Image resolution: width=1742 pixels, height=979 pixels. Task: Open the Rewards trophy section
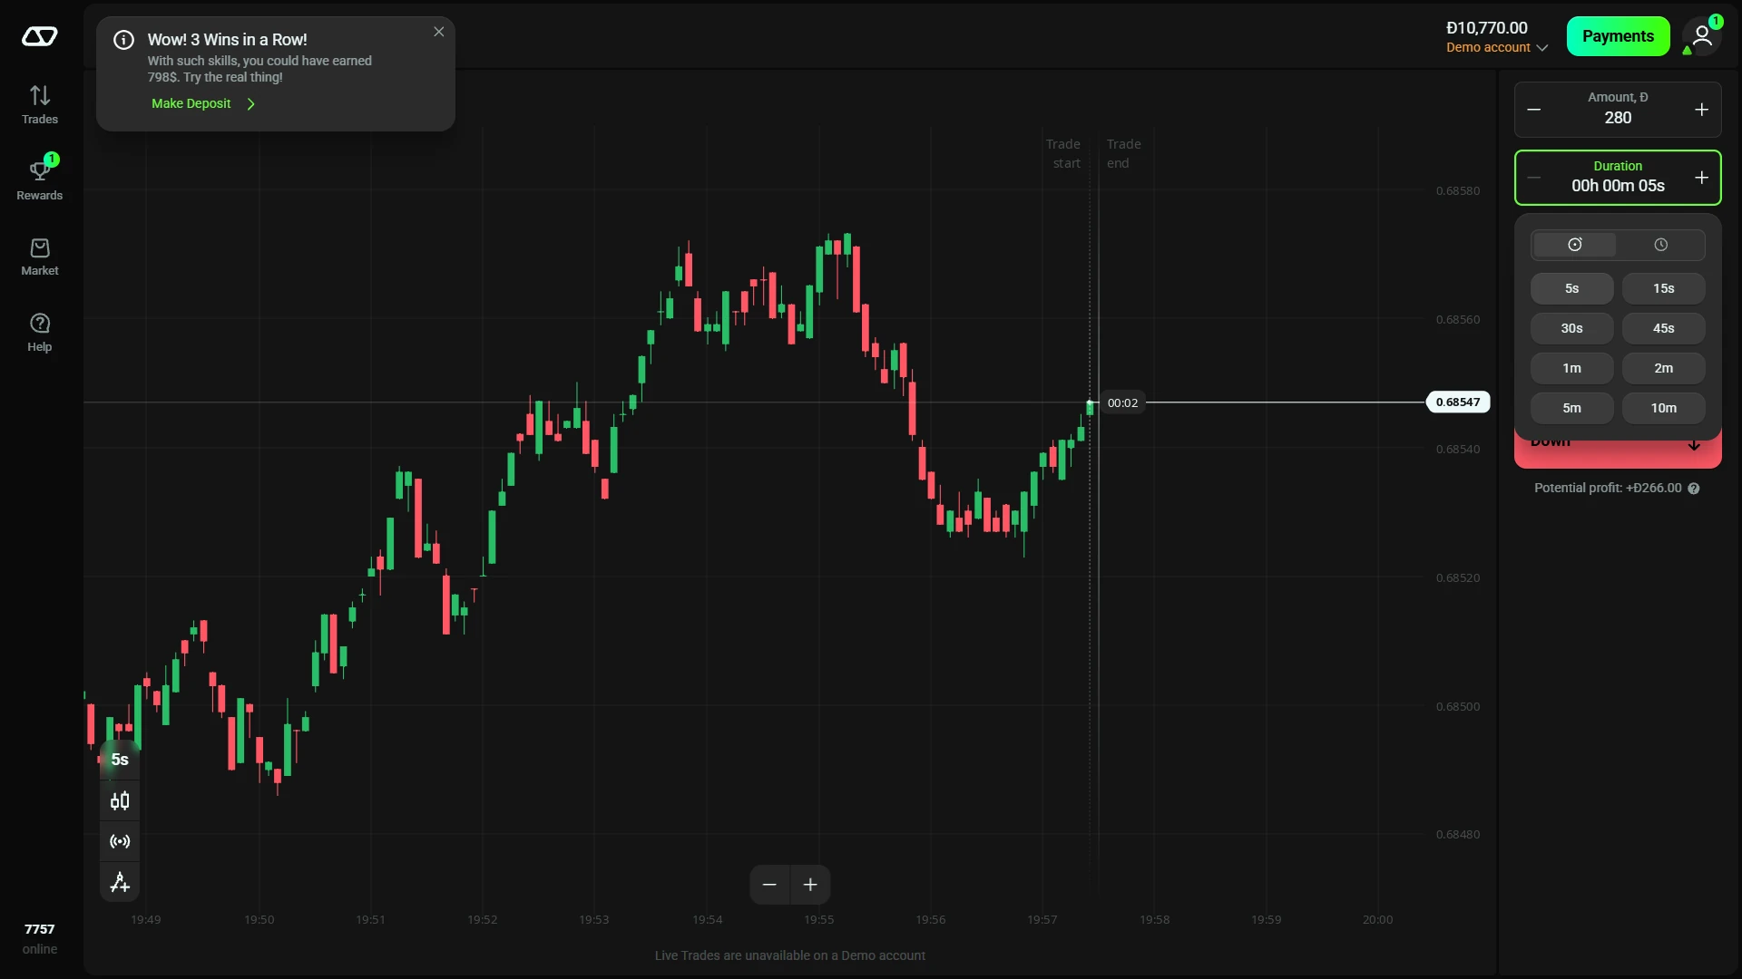point(39,179)
